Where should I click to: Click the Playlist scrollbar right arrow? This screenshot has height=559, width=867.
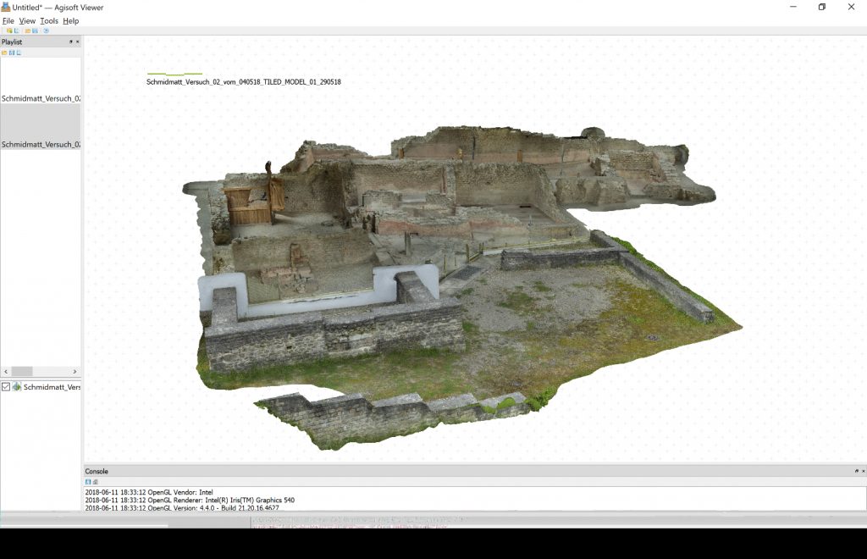coord(76,372)
